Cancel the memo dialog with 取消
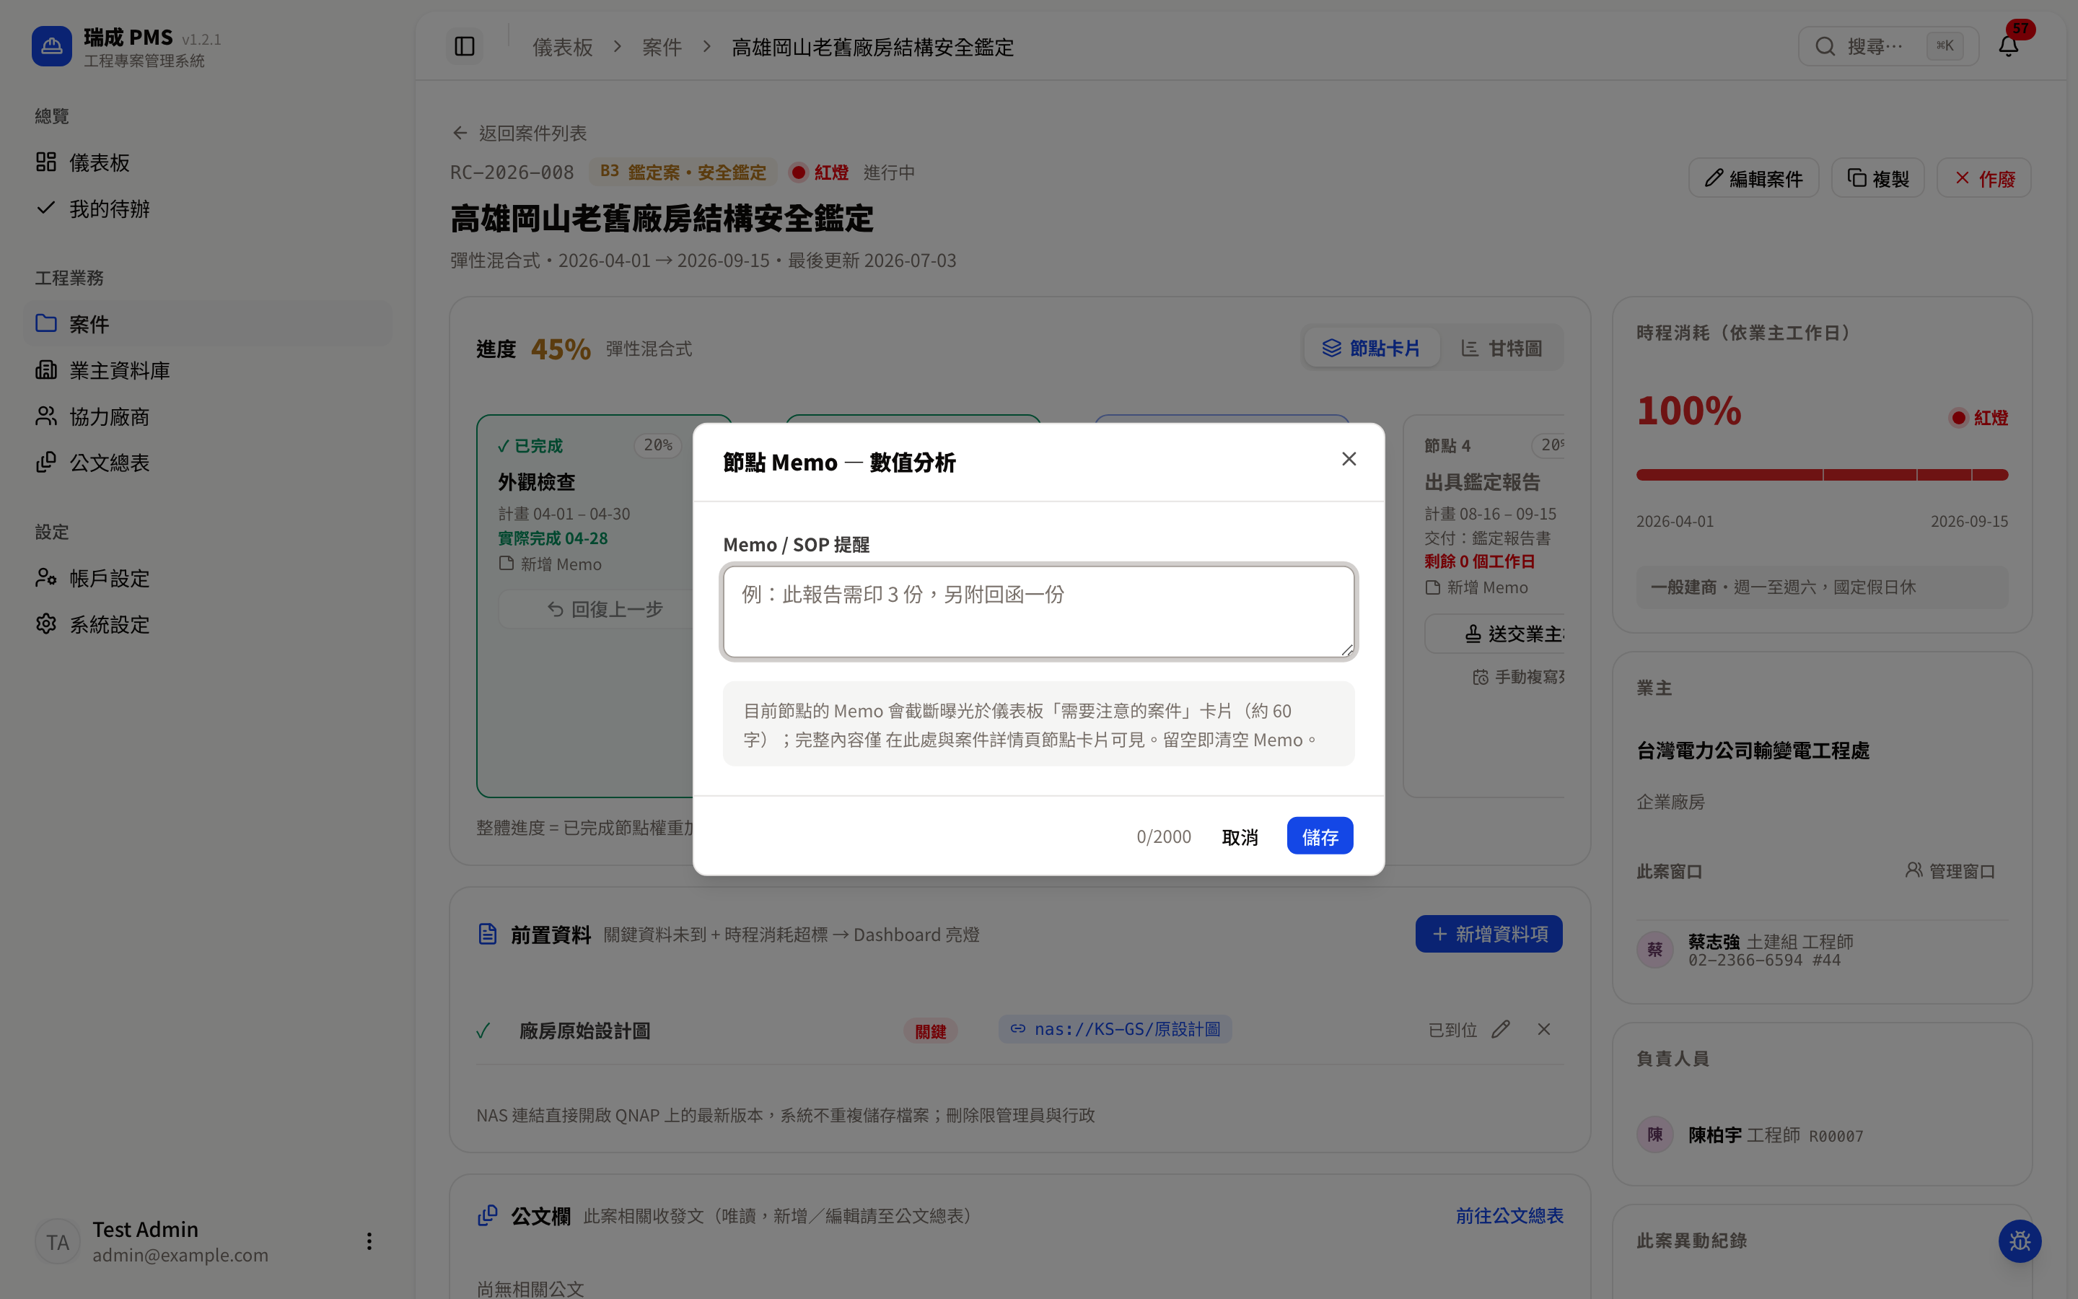2078x1299 pixels. [1239, 837]
